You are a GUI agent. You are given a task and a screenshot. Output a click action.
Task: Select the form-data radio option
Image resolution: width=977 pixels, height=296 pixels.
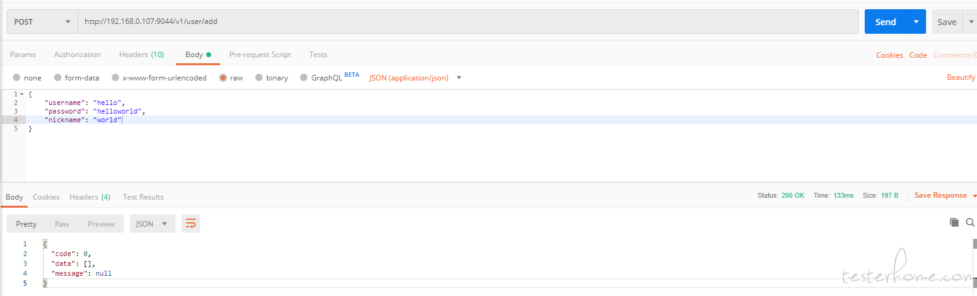pyautogui.click(x=58, y=78)
